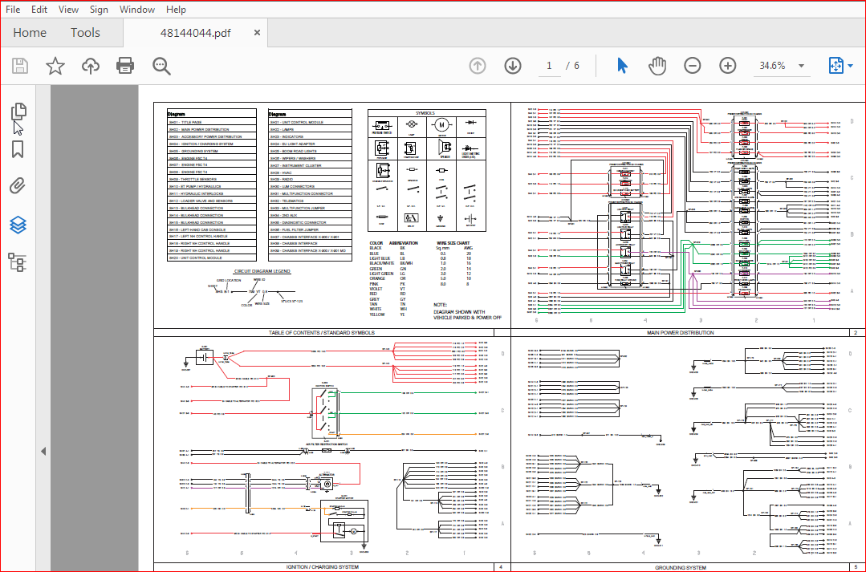Image resolution: width=866 pixels, height=572 pixels.
Task: Click the current page number field
Action: [x=549, y=66]
